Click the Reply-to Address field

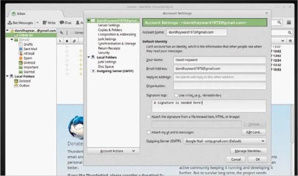[x=219, y=77]
